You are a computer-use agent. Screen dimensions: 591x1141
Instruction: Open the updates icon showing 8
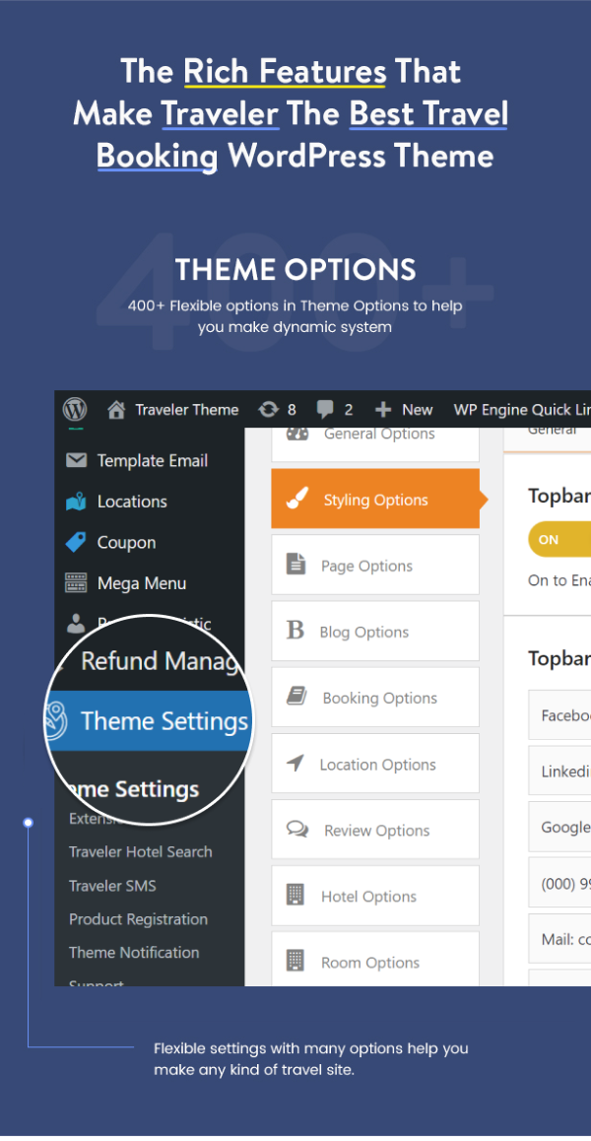268,410
